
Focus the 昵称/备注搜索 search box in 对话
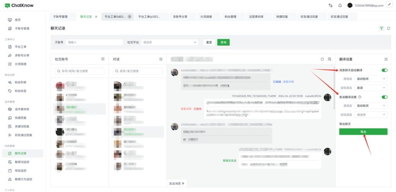(138, 71)
